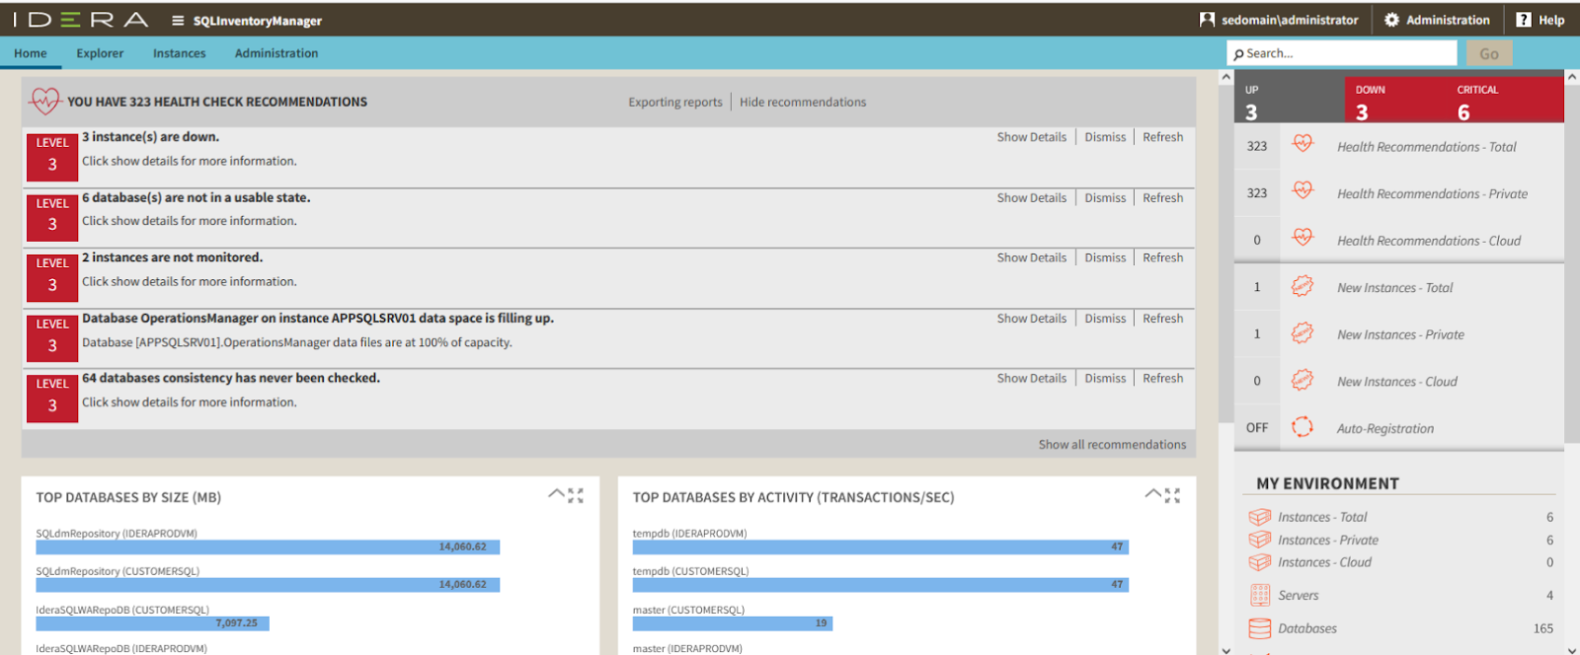Screen dimensions: 1580x655
Task: Click the Servers icon in My Environment
Action: (x=1260, y=595)
